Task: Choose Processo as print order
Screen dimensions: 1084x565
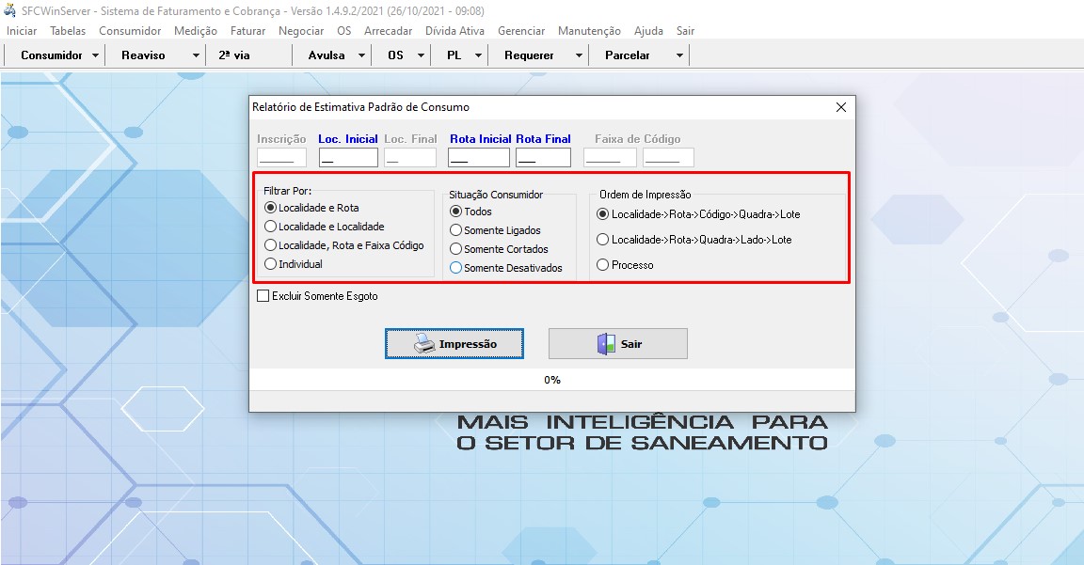Action: tap(603, 265)
